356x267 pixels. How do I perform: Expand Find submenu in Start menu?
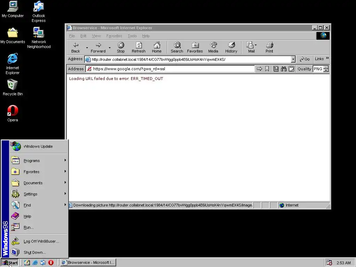(x=39, y=205)
